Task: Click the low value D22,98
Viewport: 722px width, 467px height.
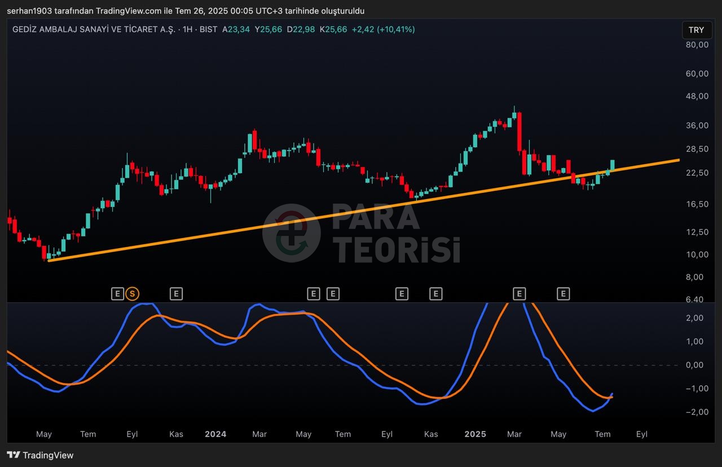Action: pyautogui.click(x=301, y=29)
